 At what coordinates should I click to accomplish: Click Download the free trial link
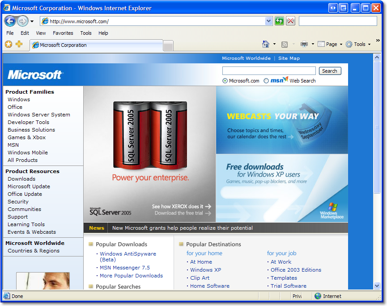point(183,213)
